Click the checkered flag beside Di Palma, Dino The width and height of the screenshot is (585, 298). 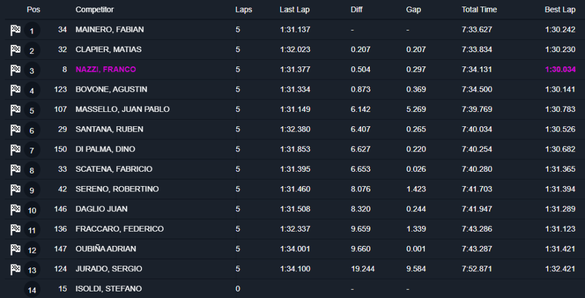tap(15, 150)
